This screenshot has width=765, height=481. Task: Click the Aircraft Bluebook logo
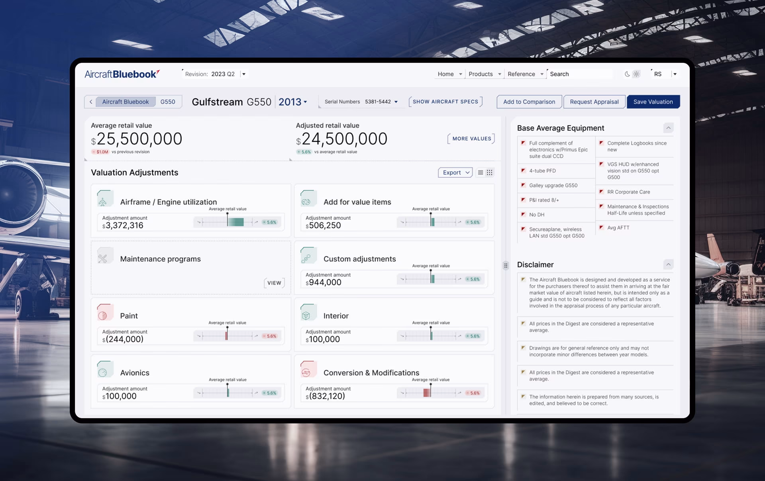coord(122,74)
